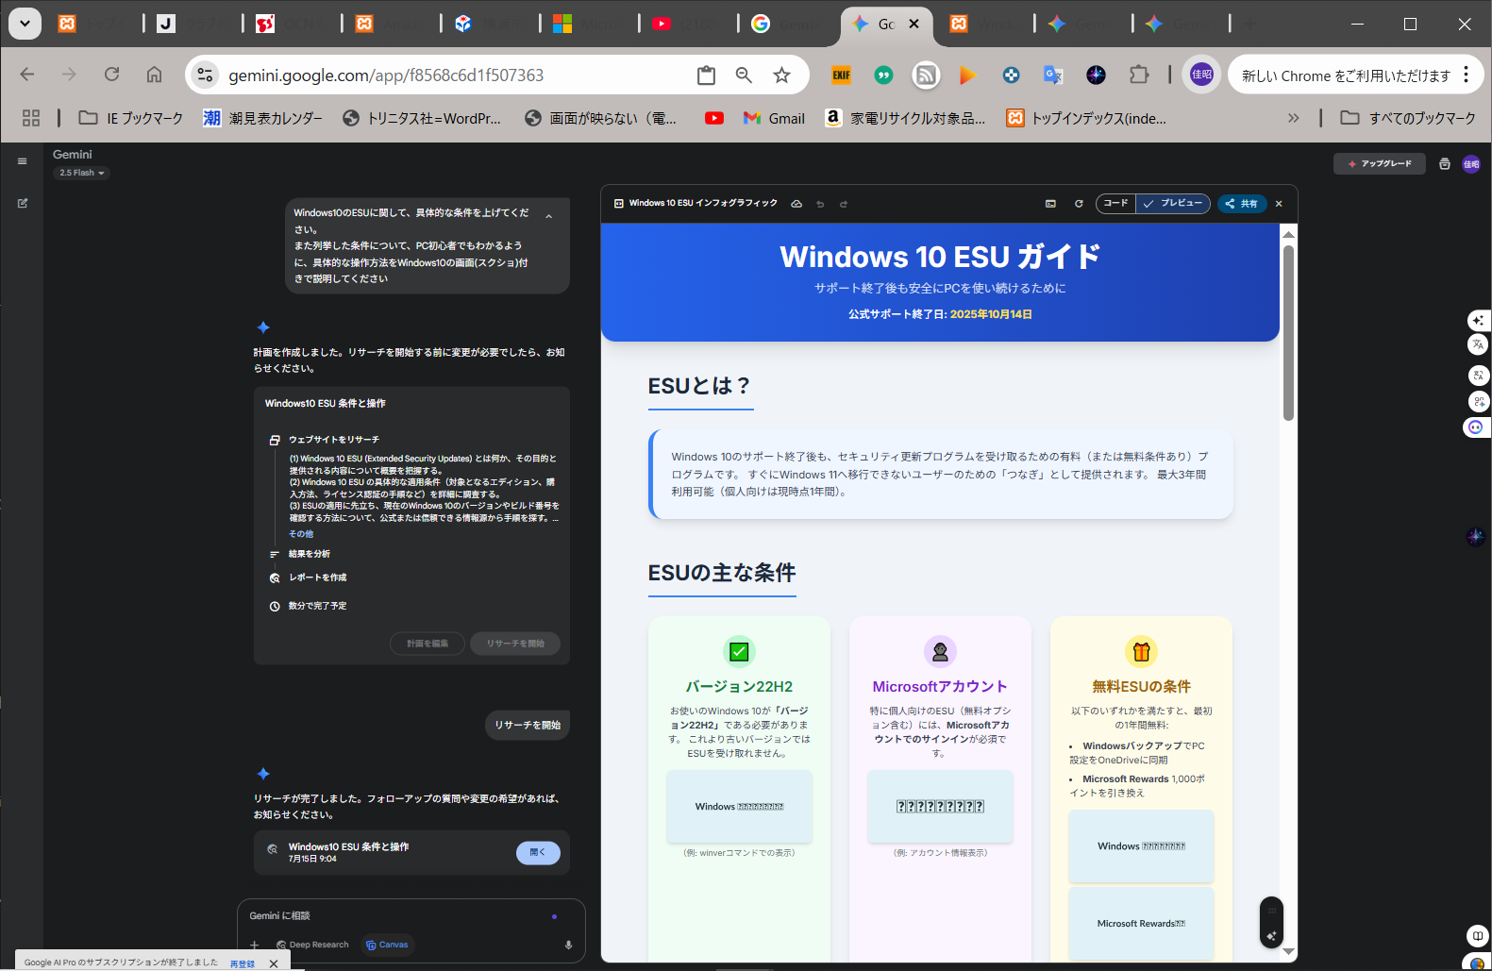
Task: Click the preview scroll-up arrow
Action: point(1288,233)
